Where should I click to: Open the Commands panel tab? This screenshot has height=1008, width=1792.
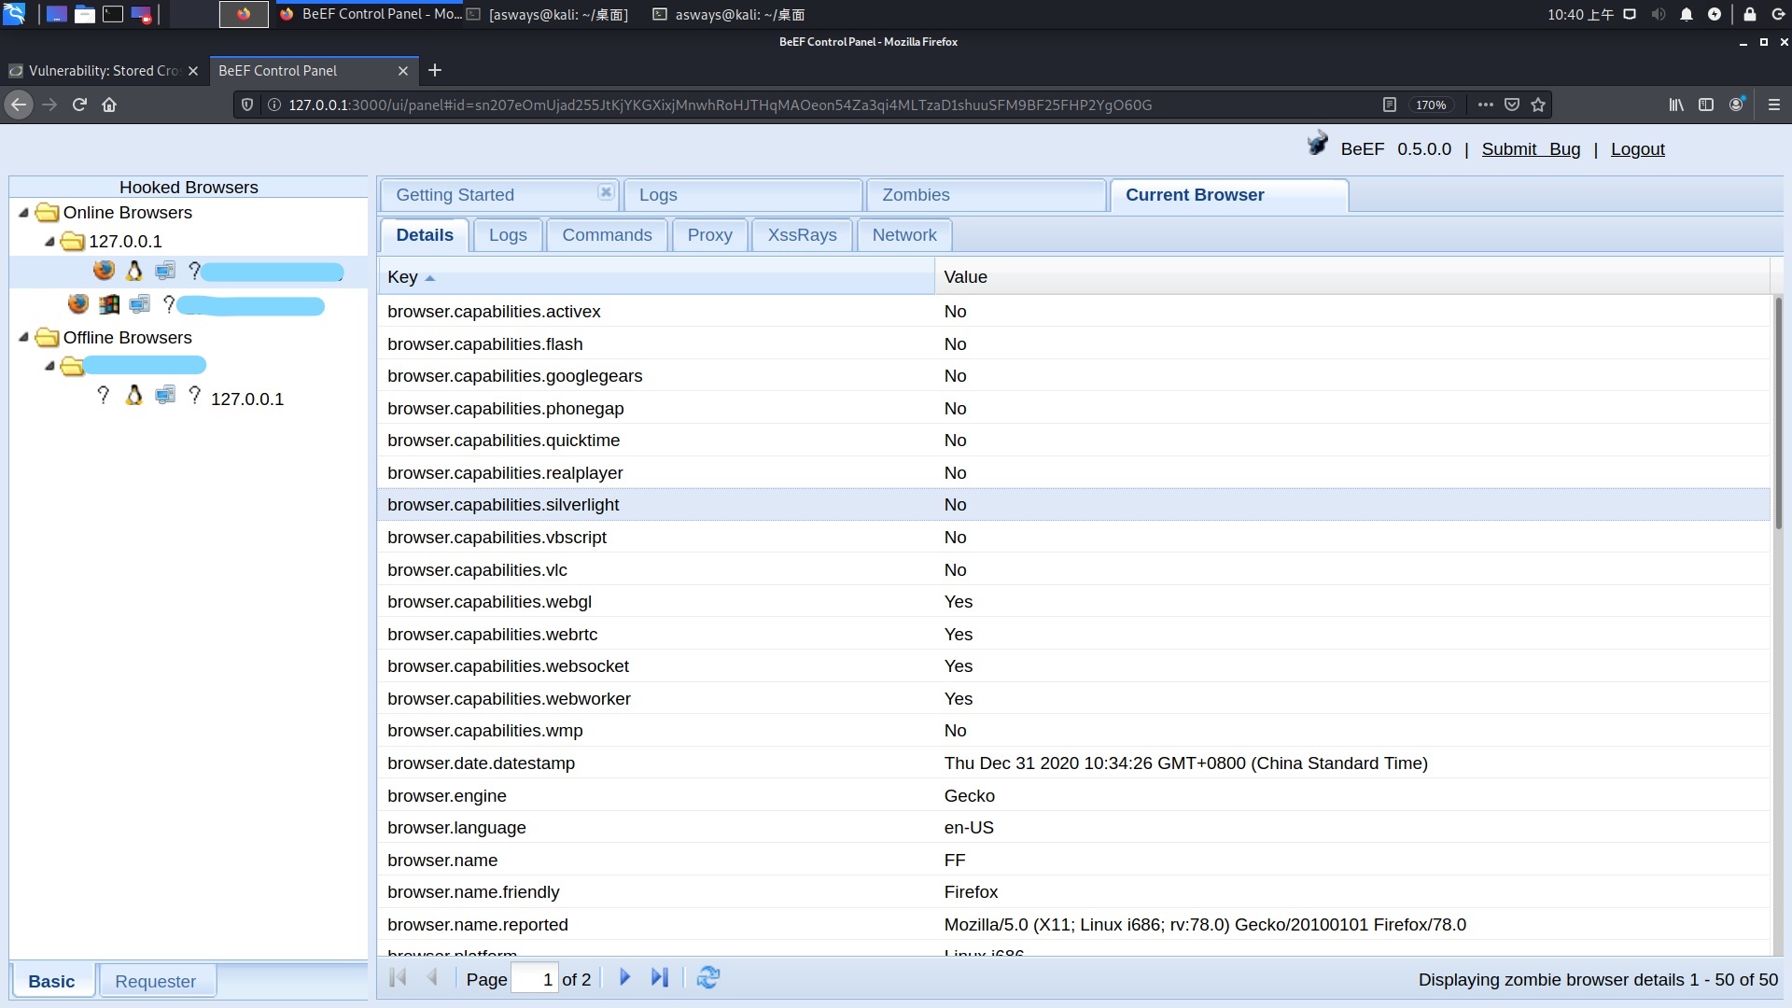[606, 234]
